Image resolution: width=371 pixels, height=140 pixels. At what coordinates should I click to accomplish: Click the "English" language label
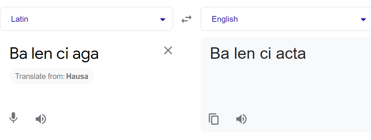point(225,19)
